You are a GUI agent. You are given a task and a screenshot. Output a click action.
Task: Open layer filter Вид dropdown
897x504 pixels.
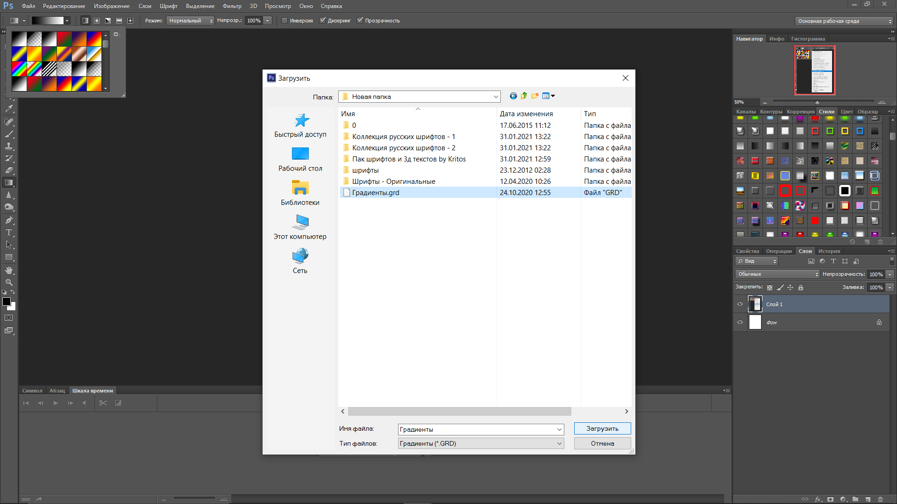click(756, 261)
